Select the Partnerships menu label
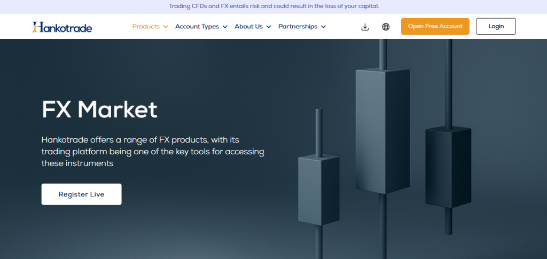 pos(298,27)
